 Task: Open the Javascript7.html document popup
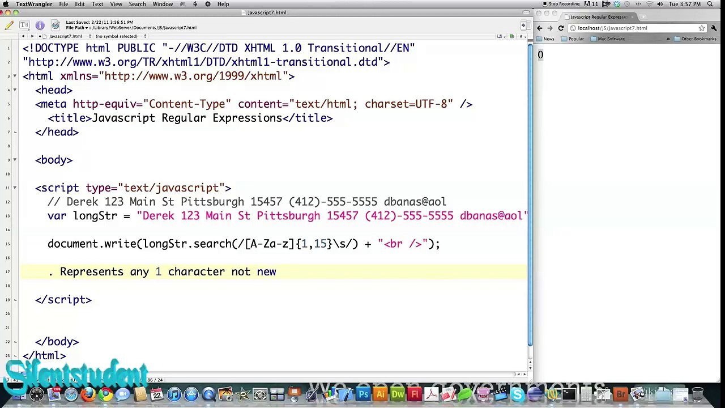pos(66,36)
